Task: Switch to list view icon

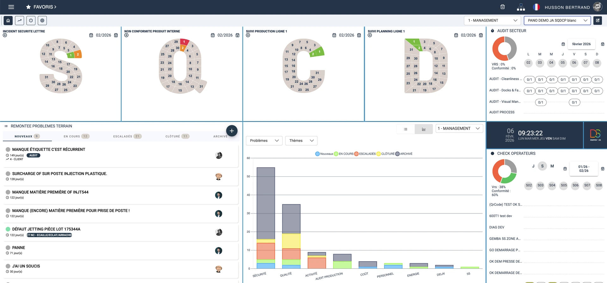Action: tap(406, 129)
